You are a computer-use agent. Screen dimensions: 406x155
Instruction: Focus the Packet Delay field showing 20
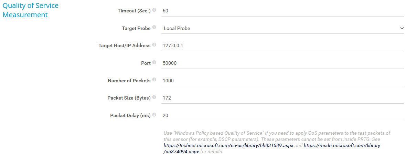tap(282, 115)
